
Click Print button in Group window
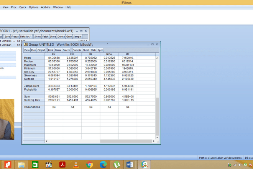point(51,50)
